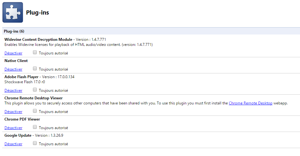Disable Chrome PDF Viewer
This screenshot has height=156, width=300.
point(13,128)
